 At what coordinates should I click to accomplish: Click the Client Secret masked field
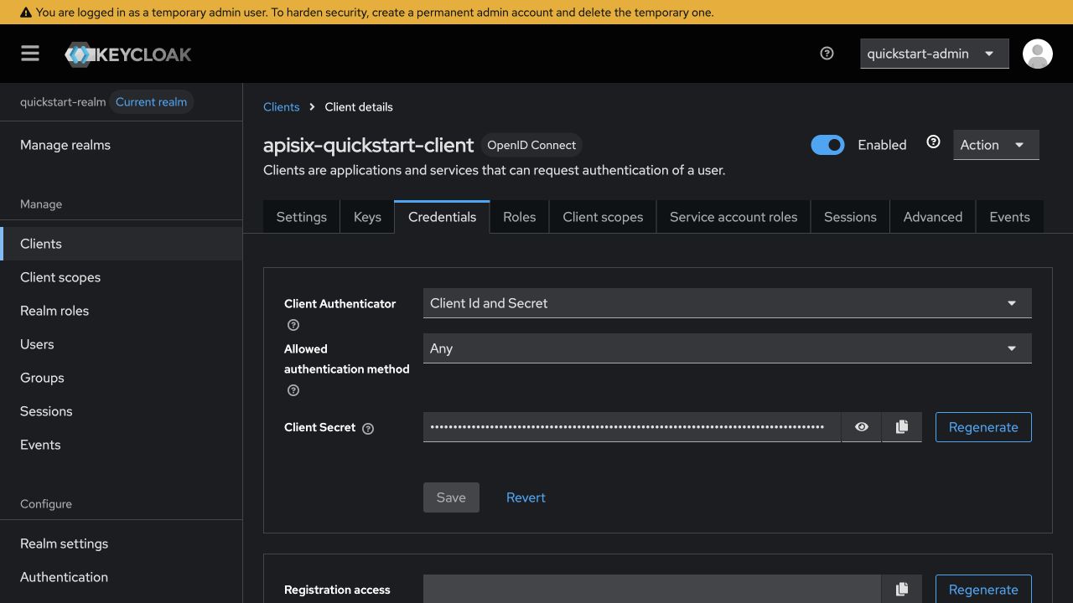[x=631, y=427]
